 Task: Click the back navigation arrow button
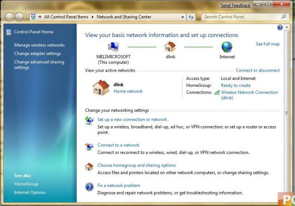(x=9, y=17)
